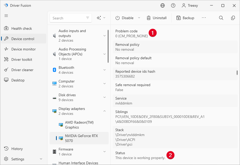Click the Bluetooth category icon
The width and height of the screenshot is (240, 165).
click(54, 70)
